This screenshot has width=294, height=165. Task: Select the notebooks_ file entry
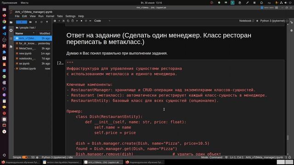(x=33, y=59)
